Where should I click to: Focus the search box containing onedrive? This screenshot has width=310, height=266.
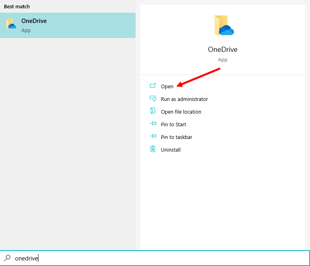(x=155, y=258)
